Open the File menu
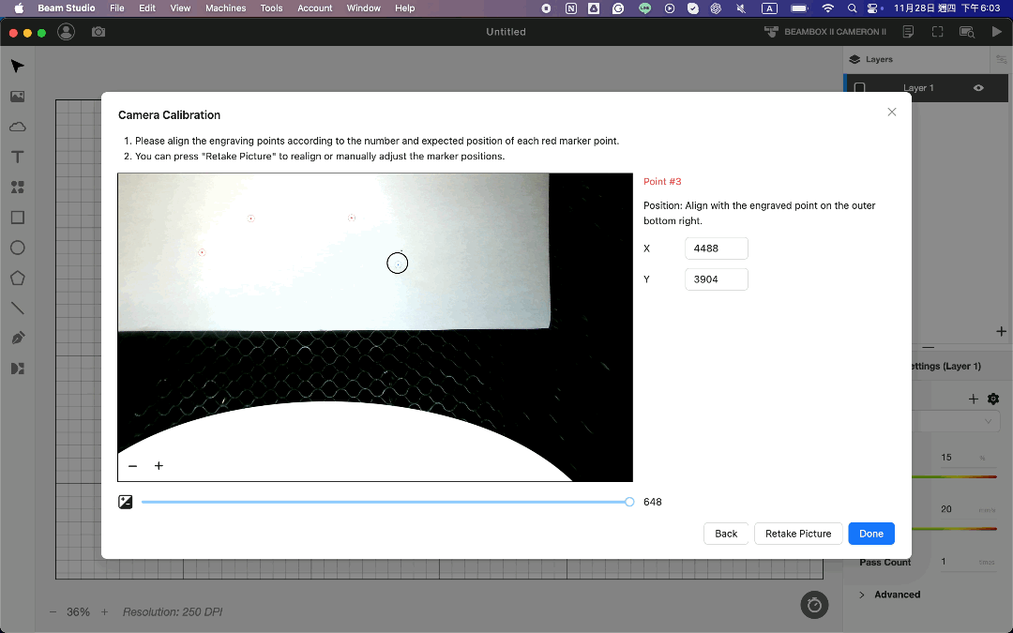 (x=117, y=8)
